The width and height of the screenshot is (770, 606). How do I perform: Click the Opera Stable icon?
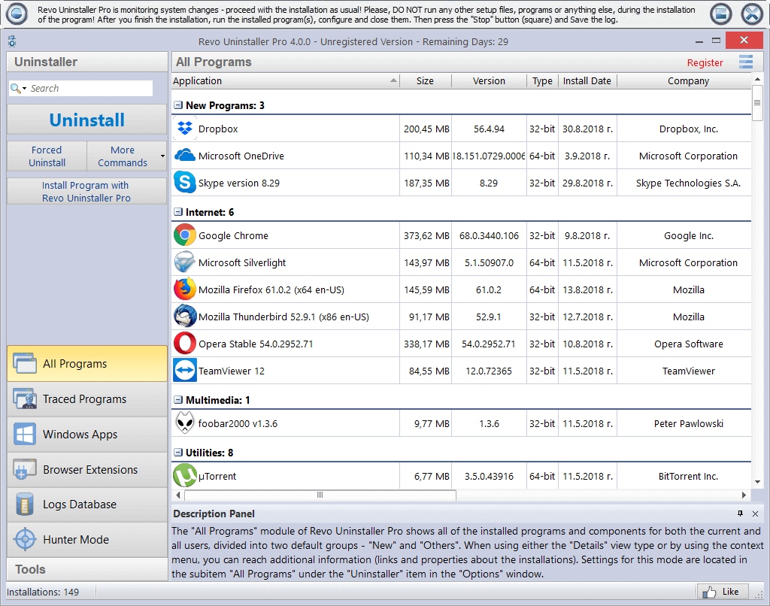tap(185, 344)
